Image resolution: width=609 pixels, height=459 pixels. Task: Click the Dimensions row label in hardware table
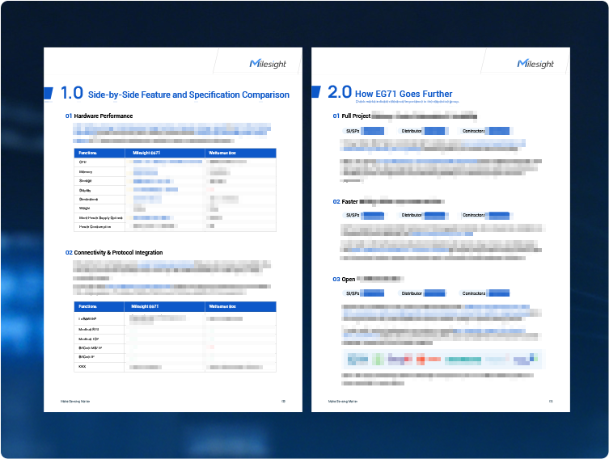tap(88, 200)
